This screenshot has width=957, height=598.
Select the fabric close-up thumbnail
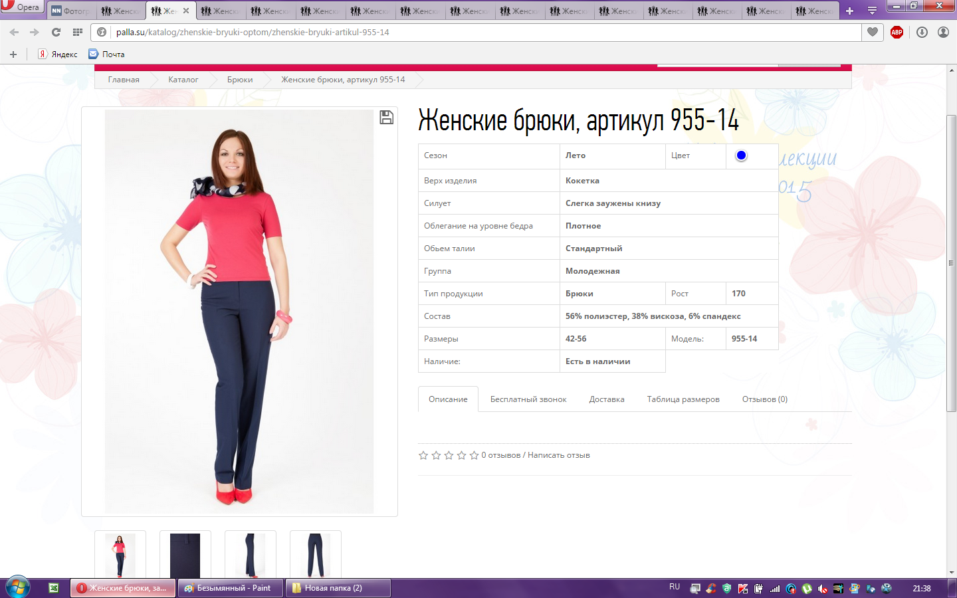pyautogui.click(x=185, y=555)
